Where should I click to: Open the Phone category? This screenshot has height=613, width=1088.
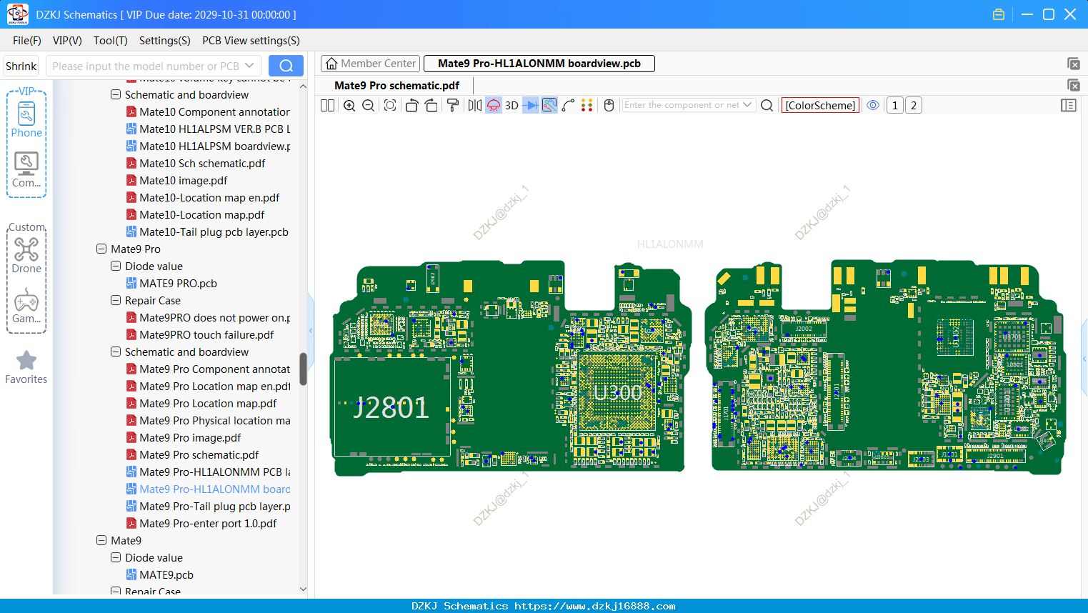coord(26,120)
